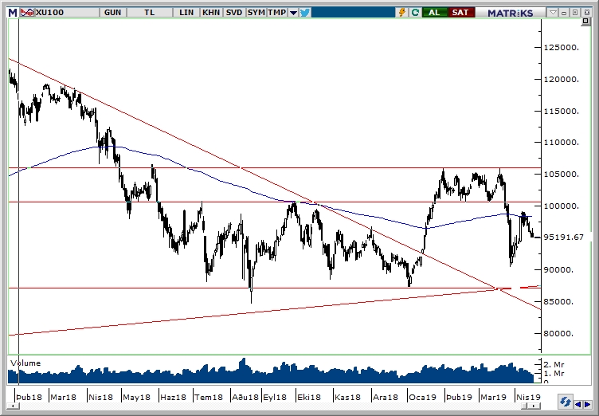The image size is (599, 416).
Task: Click the Tem18 date axis label
Action: coord(209,397)
